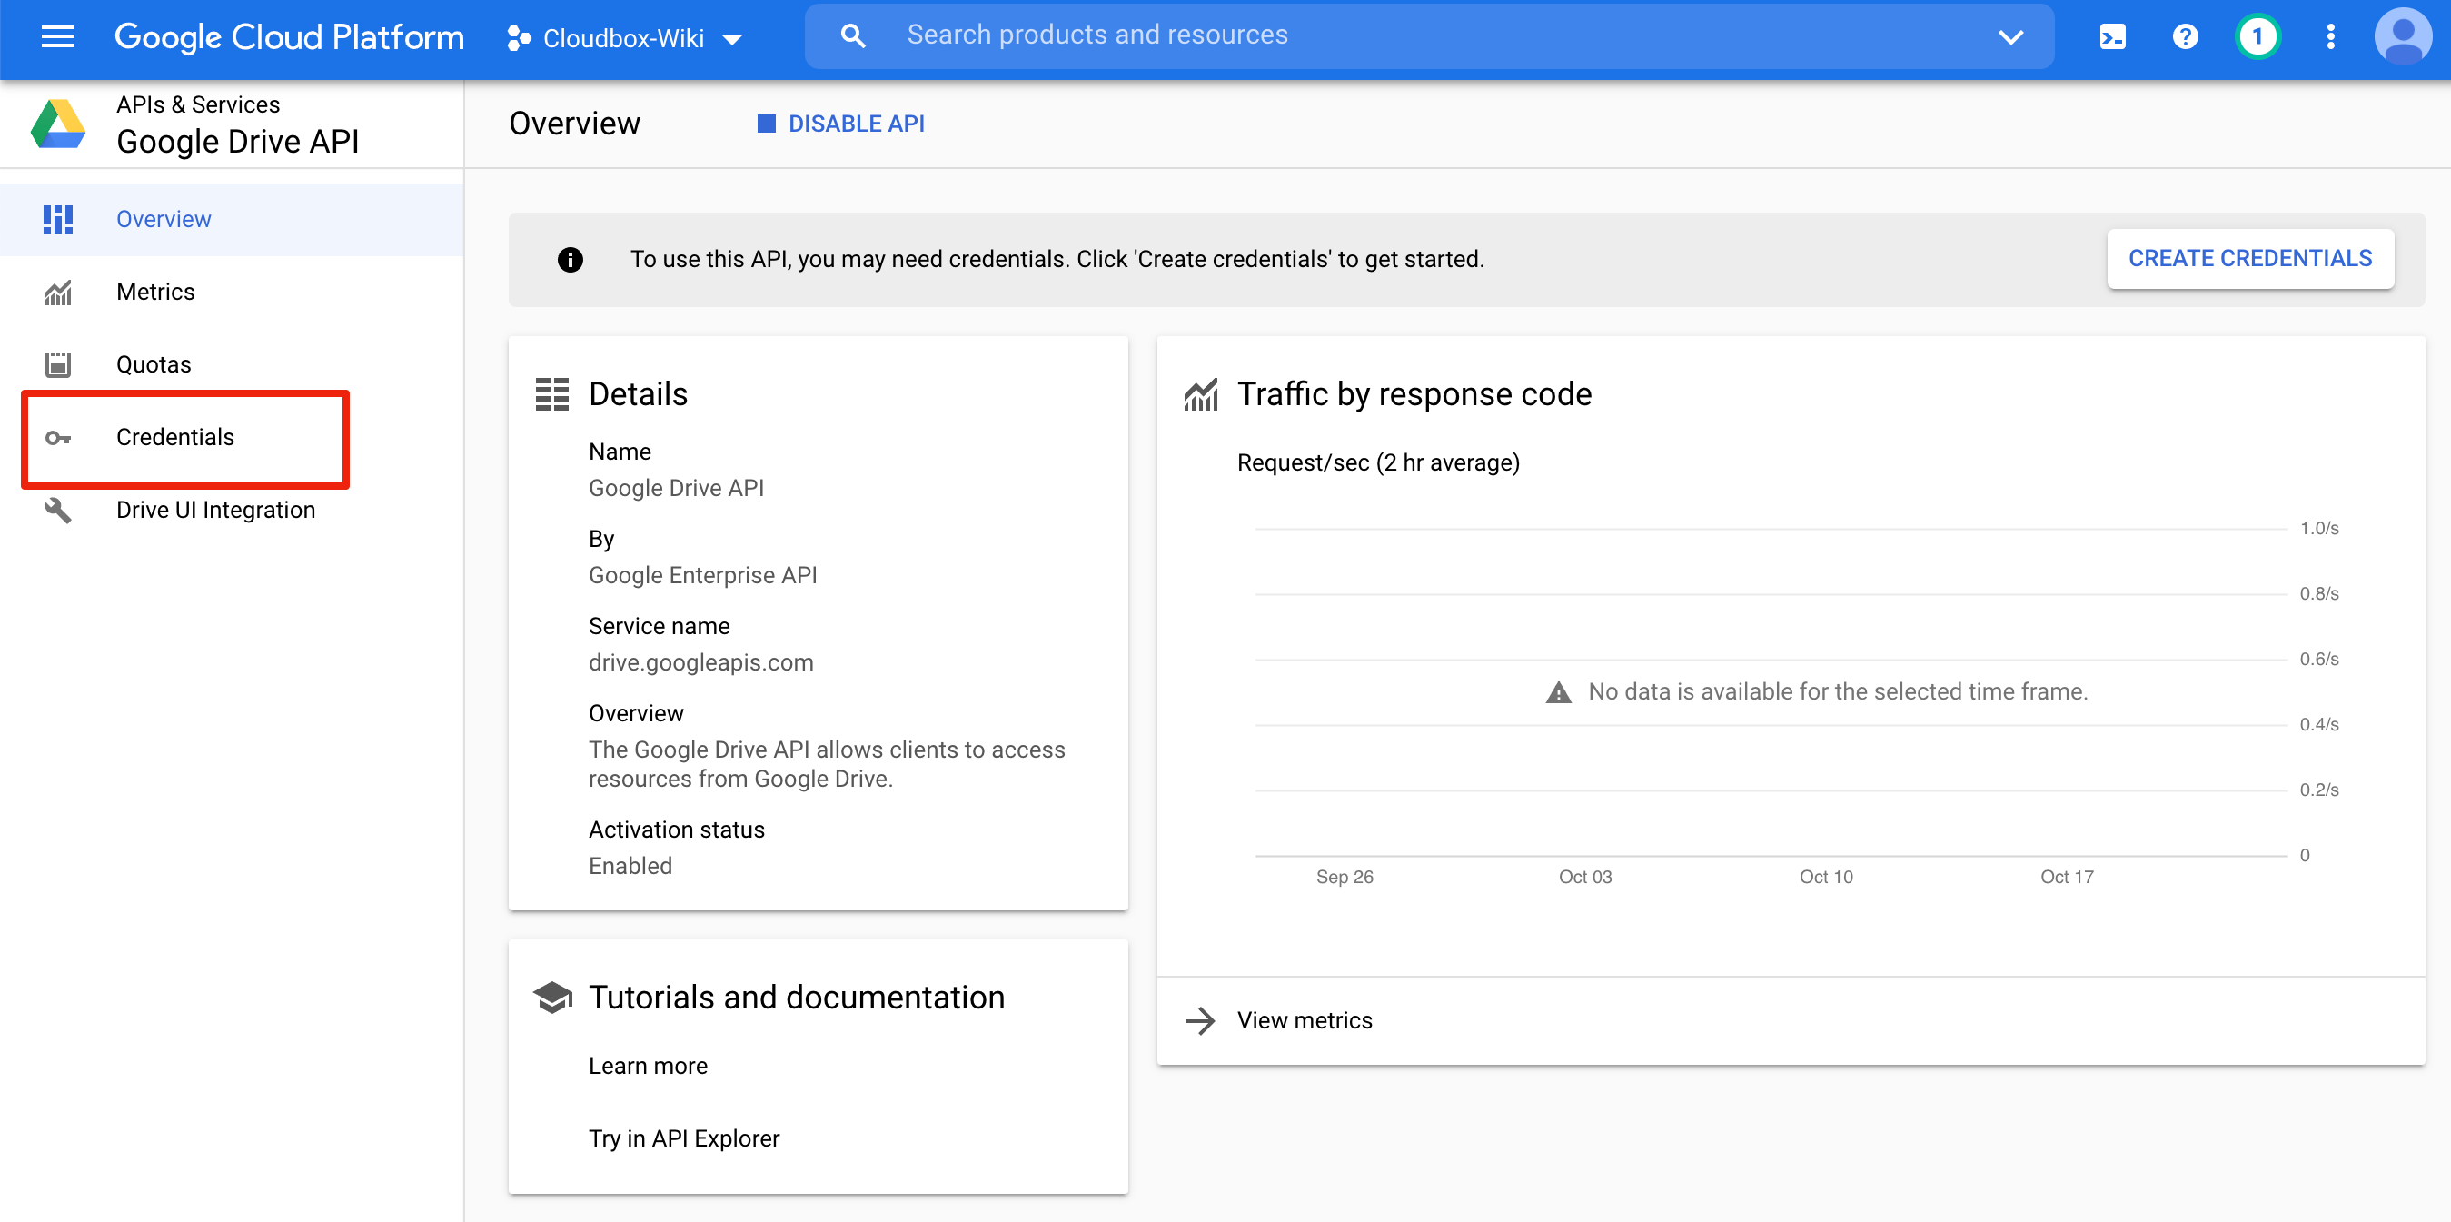2451x1222 pixels.
Task: Click the Tutorials graduation cap icon
Action: (553, 998)
